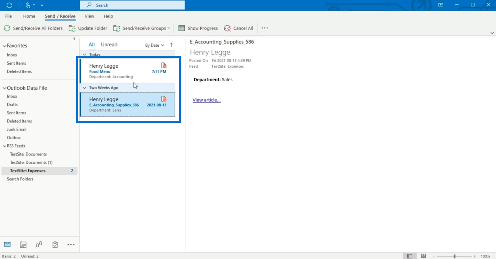Click ribbon display options icon in title bar
This screenshot has width=496, height=259.
(x=441, y=5)
